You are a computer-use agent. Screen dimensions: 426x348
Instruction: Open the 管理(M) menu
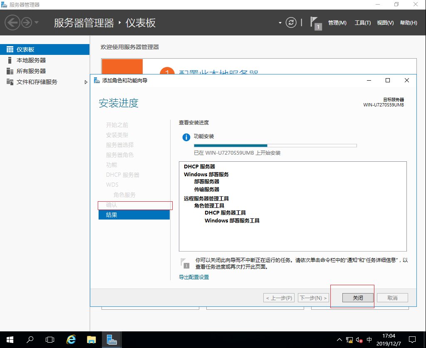tap(337, 22)
